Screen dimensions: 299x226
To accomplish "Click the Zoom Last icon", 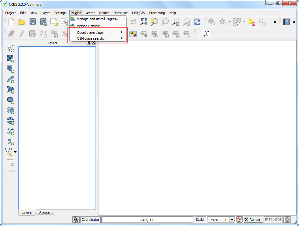I will click(x=176, y=22).
